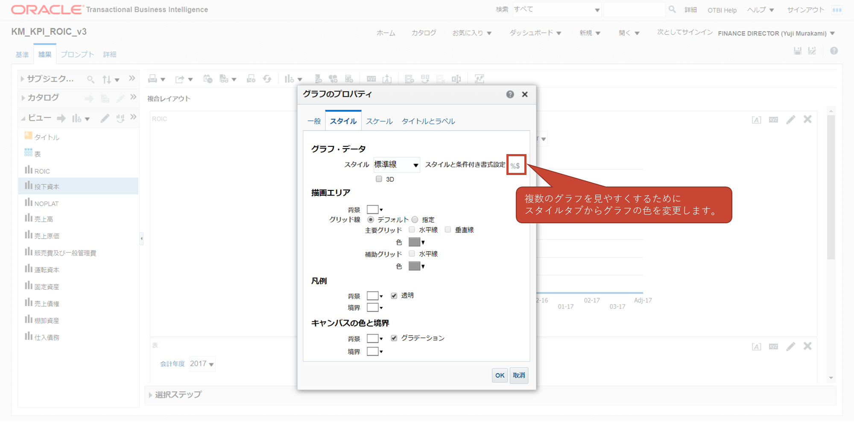Collapse left pane splitter arrow

coord(141,238)
